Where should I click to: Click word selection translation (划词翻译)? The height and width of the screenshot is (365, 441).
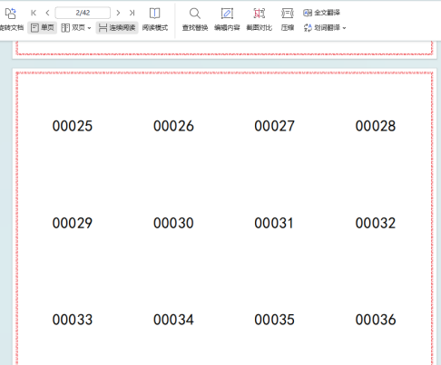coord(322,28)
